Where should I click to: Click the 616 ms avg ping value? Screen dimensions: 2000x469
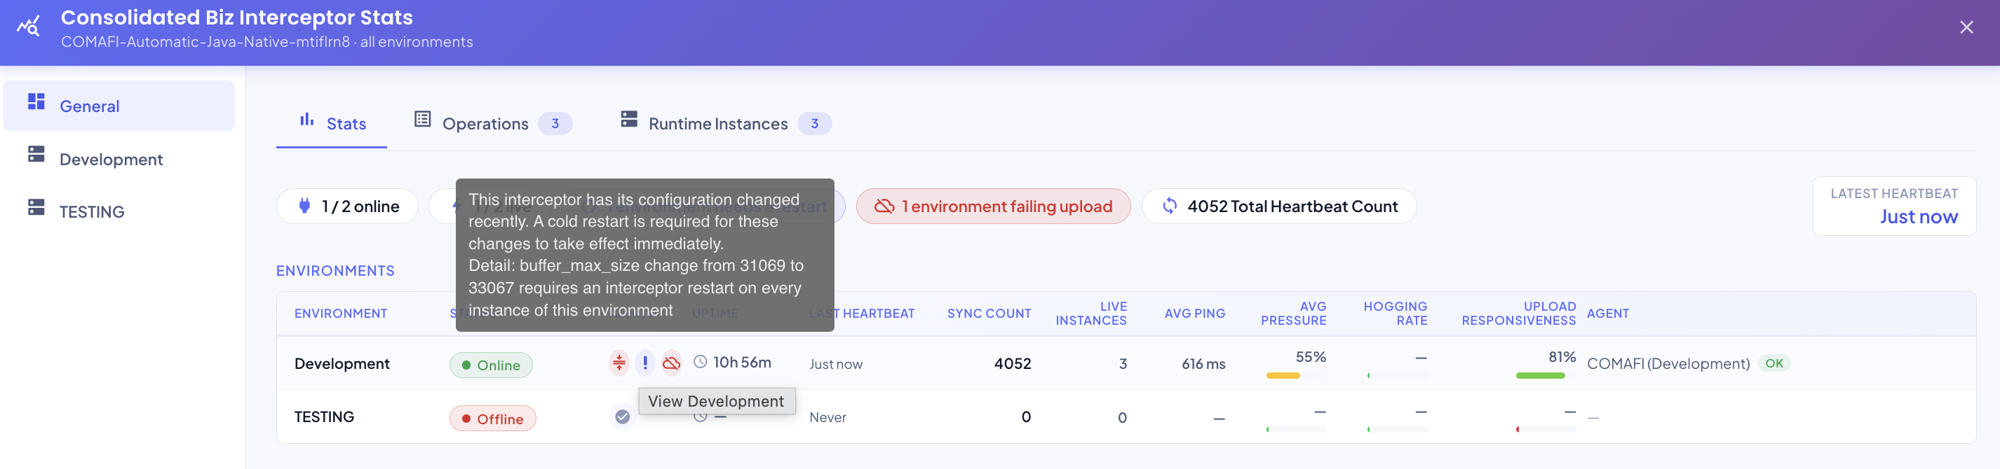[x=1203, y=363]
